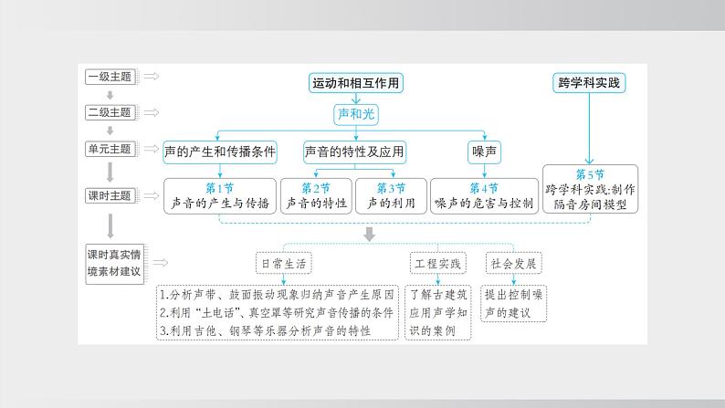Click the 声和光 node

(x=356, y=114)
